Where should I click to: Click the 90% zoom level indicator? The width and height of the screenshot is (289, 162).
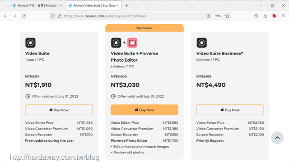click(218, 16)
